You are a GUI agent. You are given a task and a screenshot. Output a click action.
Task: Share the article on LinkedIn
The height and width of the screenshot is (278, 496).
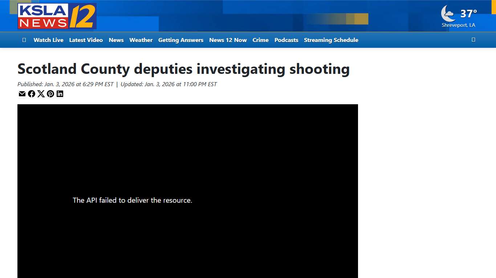(60, 94)
